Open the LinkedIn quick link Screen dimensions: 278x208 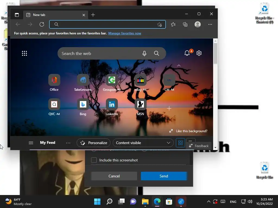pos(112,107)
